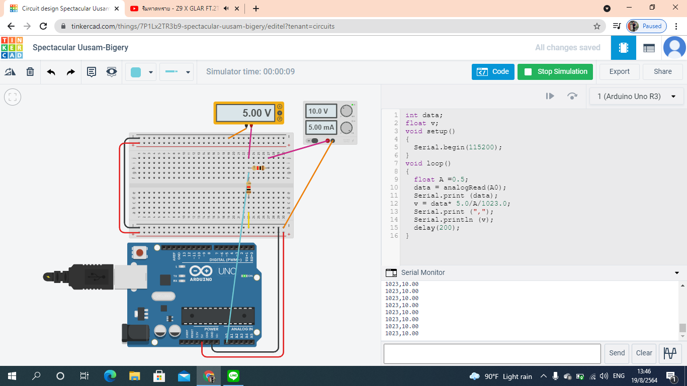Open Chrome media control icon
The width and height of the screenshot is (687, 386).
617,26
